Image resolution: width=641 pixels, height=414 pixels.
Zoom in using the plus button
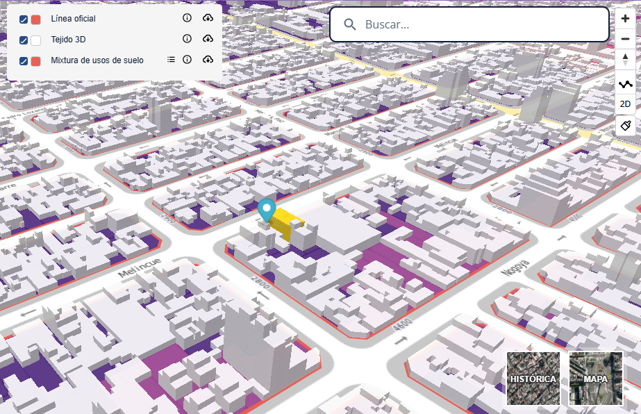coord(625,19)
